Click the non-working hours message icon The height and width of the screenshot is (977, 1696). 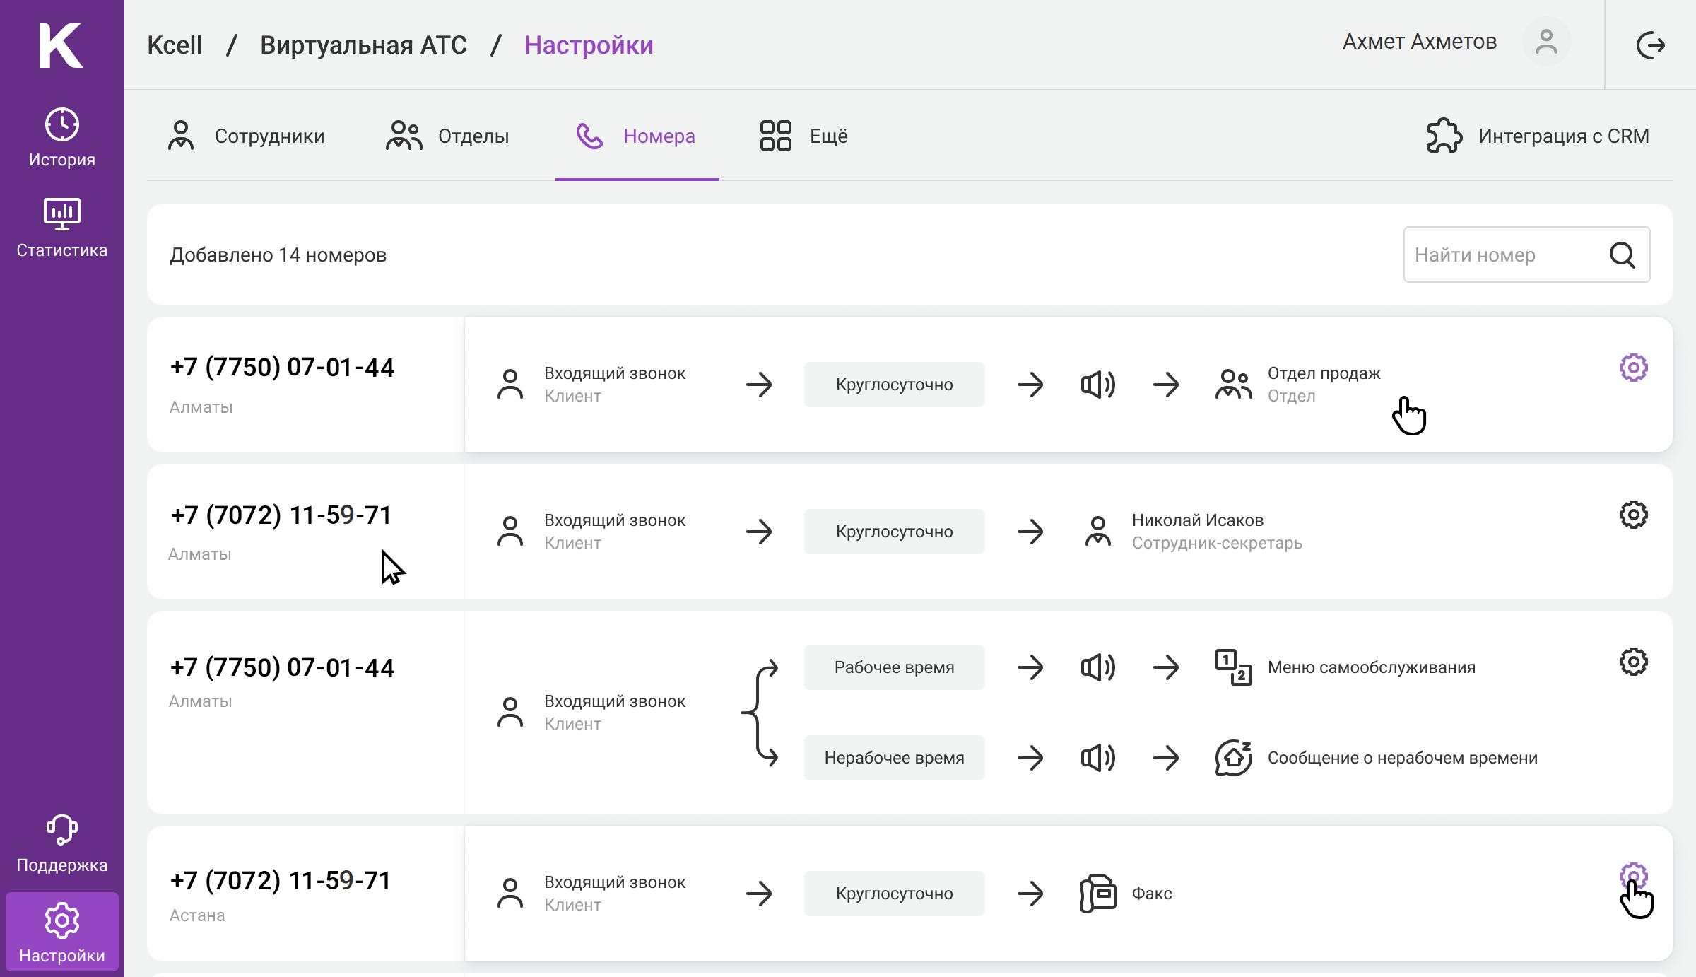coord(1234,758)
